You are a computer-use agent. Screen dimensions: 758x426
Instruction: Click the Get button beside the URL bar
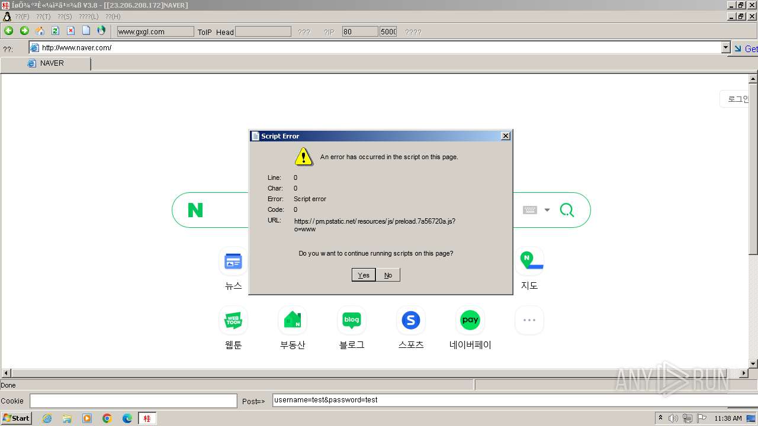click(x=746, y=49)
